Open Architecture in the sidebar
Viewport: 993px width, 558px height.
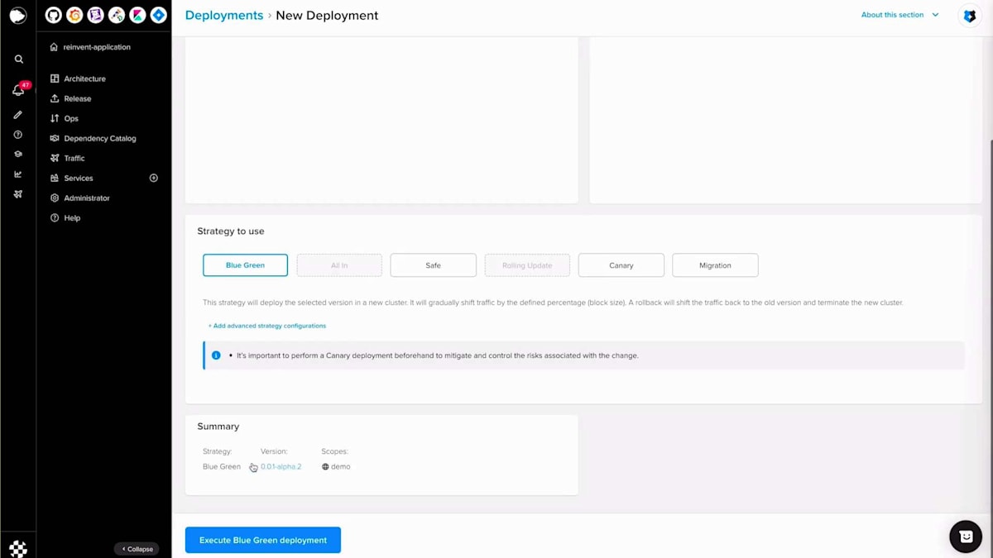pyautogui.click(x=79, y=79)
